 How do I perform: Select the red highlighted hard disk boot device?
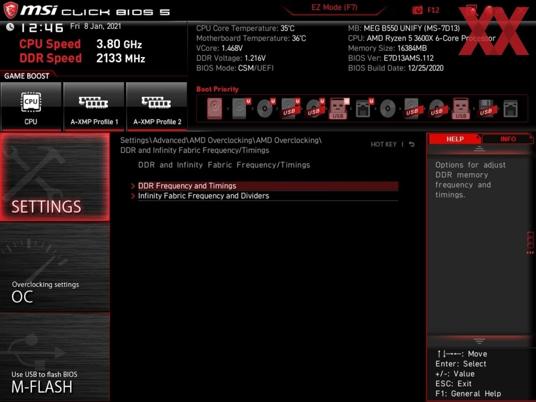(x=214, y=108)
